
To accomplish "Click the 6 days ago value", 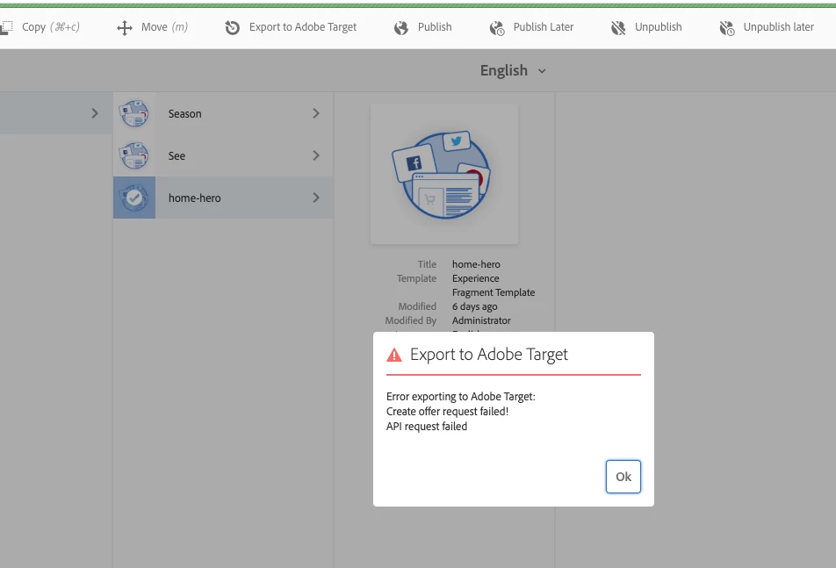I will click(x=474, y=306).
